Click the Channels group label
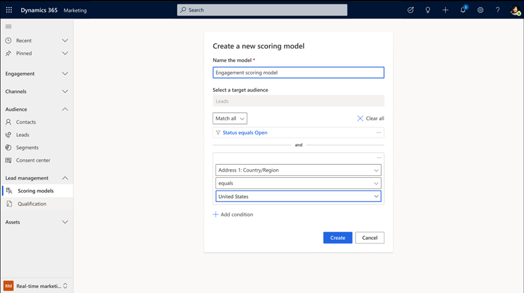 15,91
